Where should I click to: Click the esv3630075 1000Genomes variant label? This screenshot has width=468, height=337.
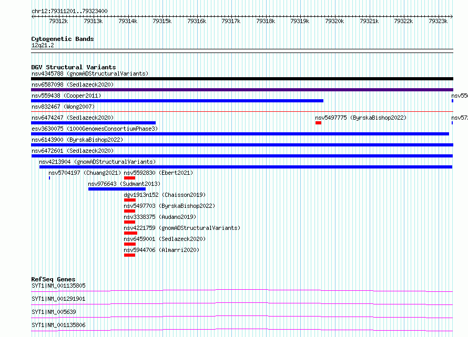(x=95, y=129)
